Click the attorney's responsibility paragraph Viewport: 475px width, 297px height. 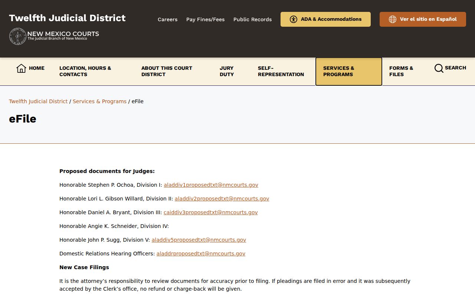pos(235,285)
